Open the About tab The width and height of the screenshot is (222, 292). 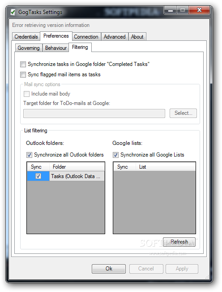coord(137,37)
